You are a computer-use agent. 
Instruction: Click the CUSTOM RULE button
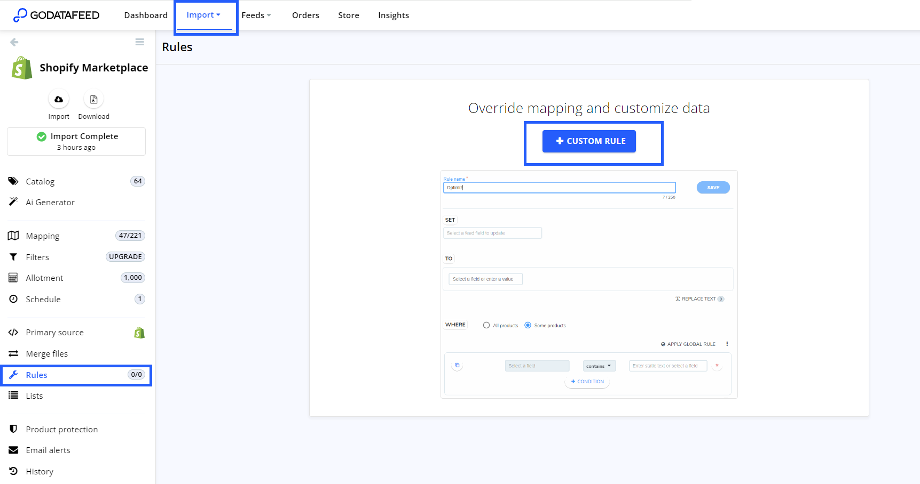click(589, 141)
